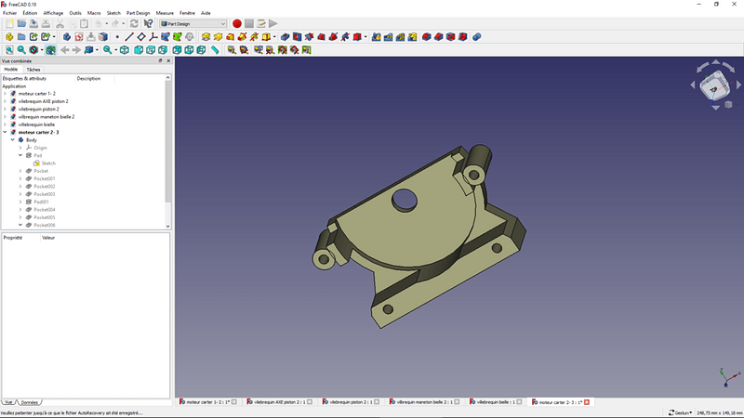
Task: Click the Mirrored transformation icon
Action: [x=377, y=37]
